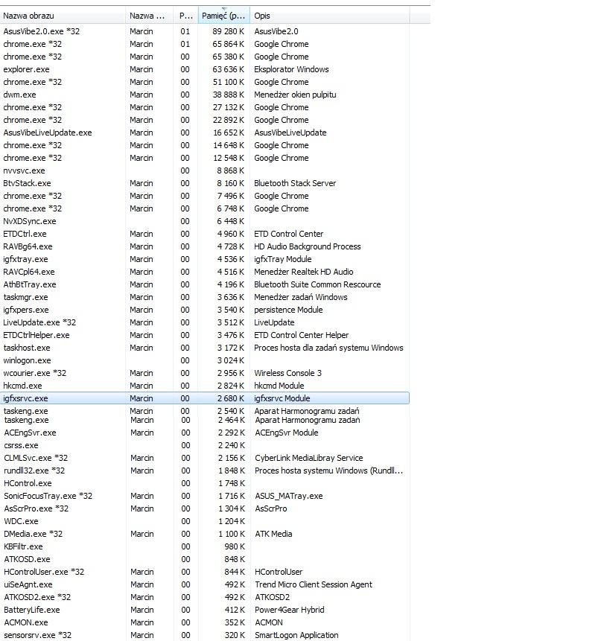
Task: Select the wcourier.exe Wireless Console 3 row
Action: click(x=204, y=374)
